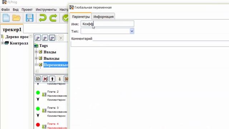This screenshot has height=129, width=229.
Task: Save project with the floppy disk icon
Action: pos(29,18)
